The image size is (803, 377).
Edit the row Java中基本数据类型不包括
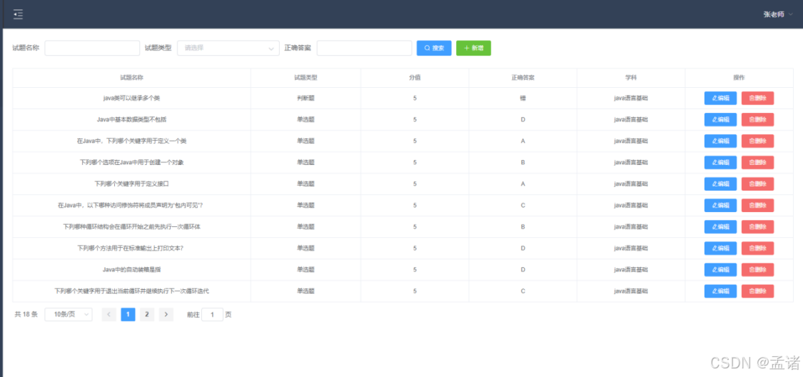point(720,120)
